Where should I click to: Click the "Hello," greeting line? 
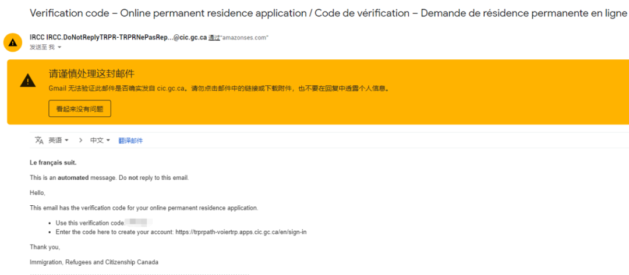point(38,193)
